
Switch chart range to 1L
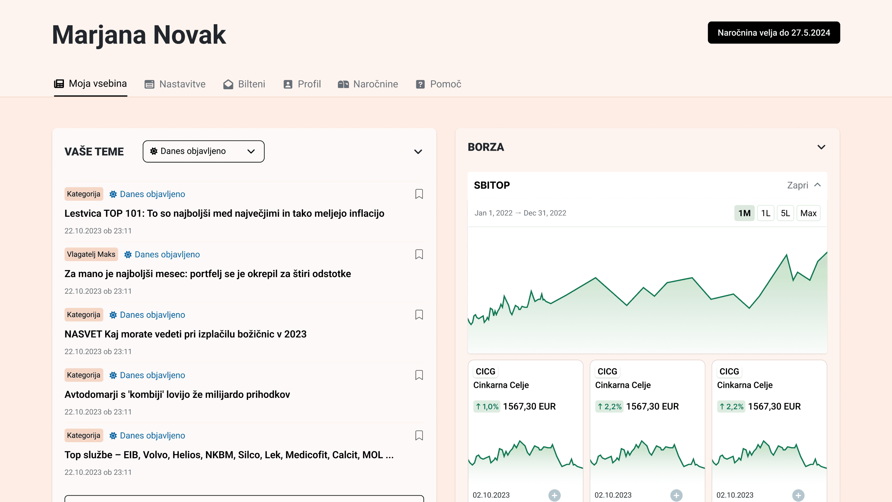(765, 213)
